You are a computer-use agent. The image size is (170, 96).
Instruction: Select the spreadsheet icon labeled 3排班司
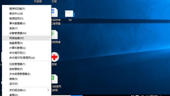click(54, 79)
